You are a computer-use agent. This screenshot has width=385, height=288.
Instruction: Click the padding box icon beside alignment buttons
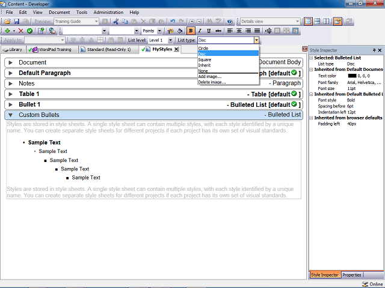(x=268, y=31)
